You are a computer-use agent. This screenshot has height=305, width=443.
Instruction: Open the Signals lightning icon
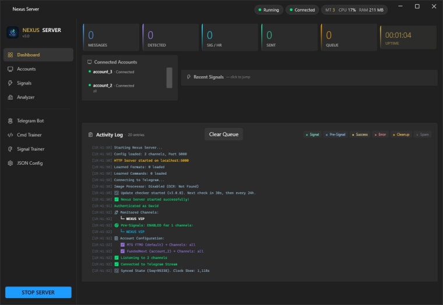tap(10, 83)
